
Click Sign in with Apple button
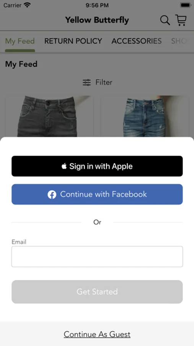tap(97, 166)
